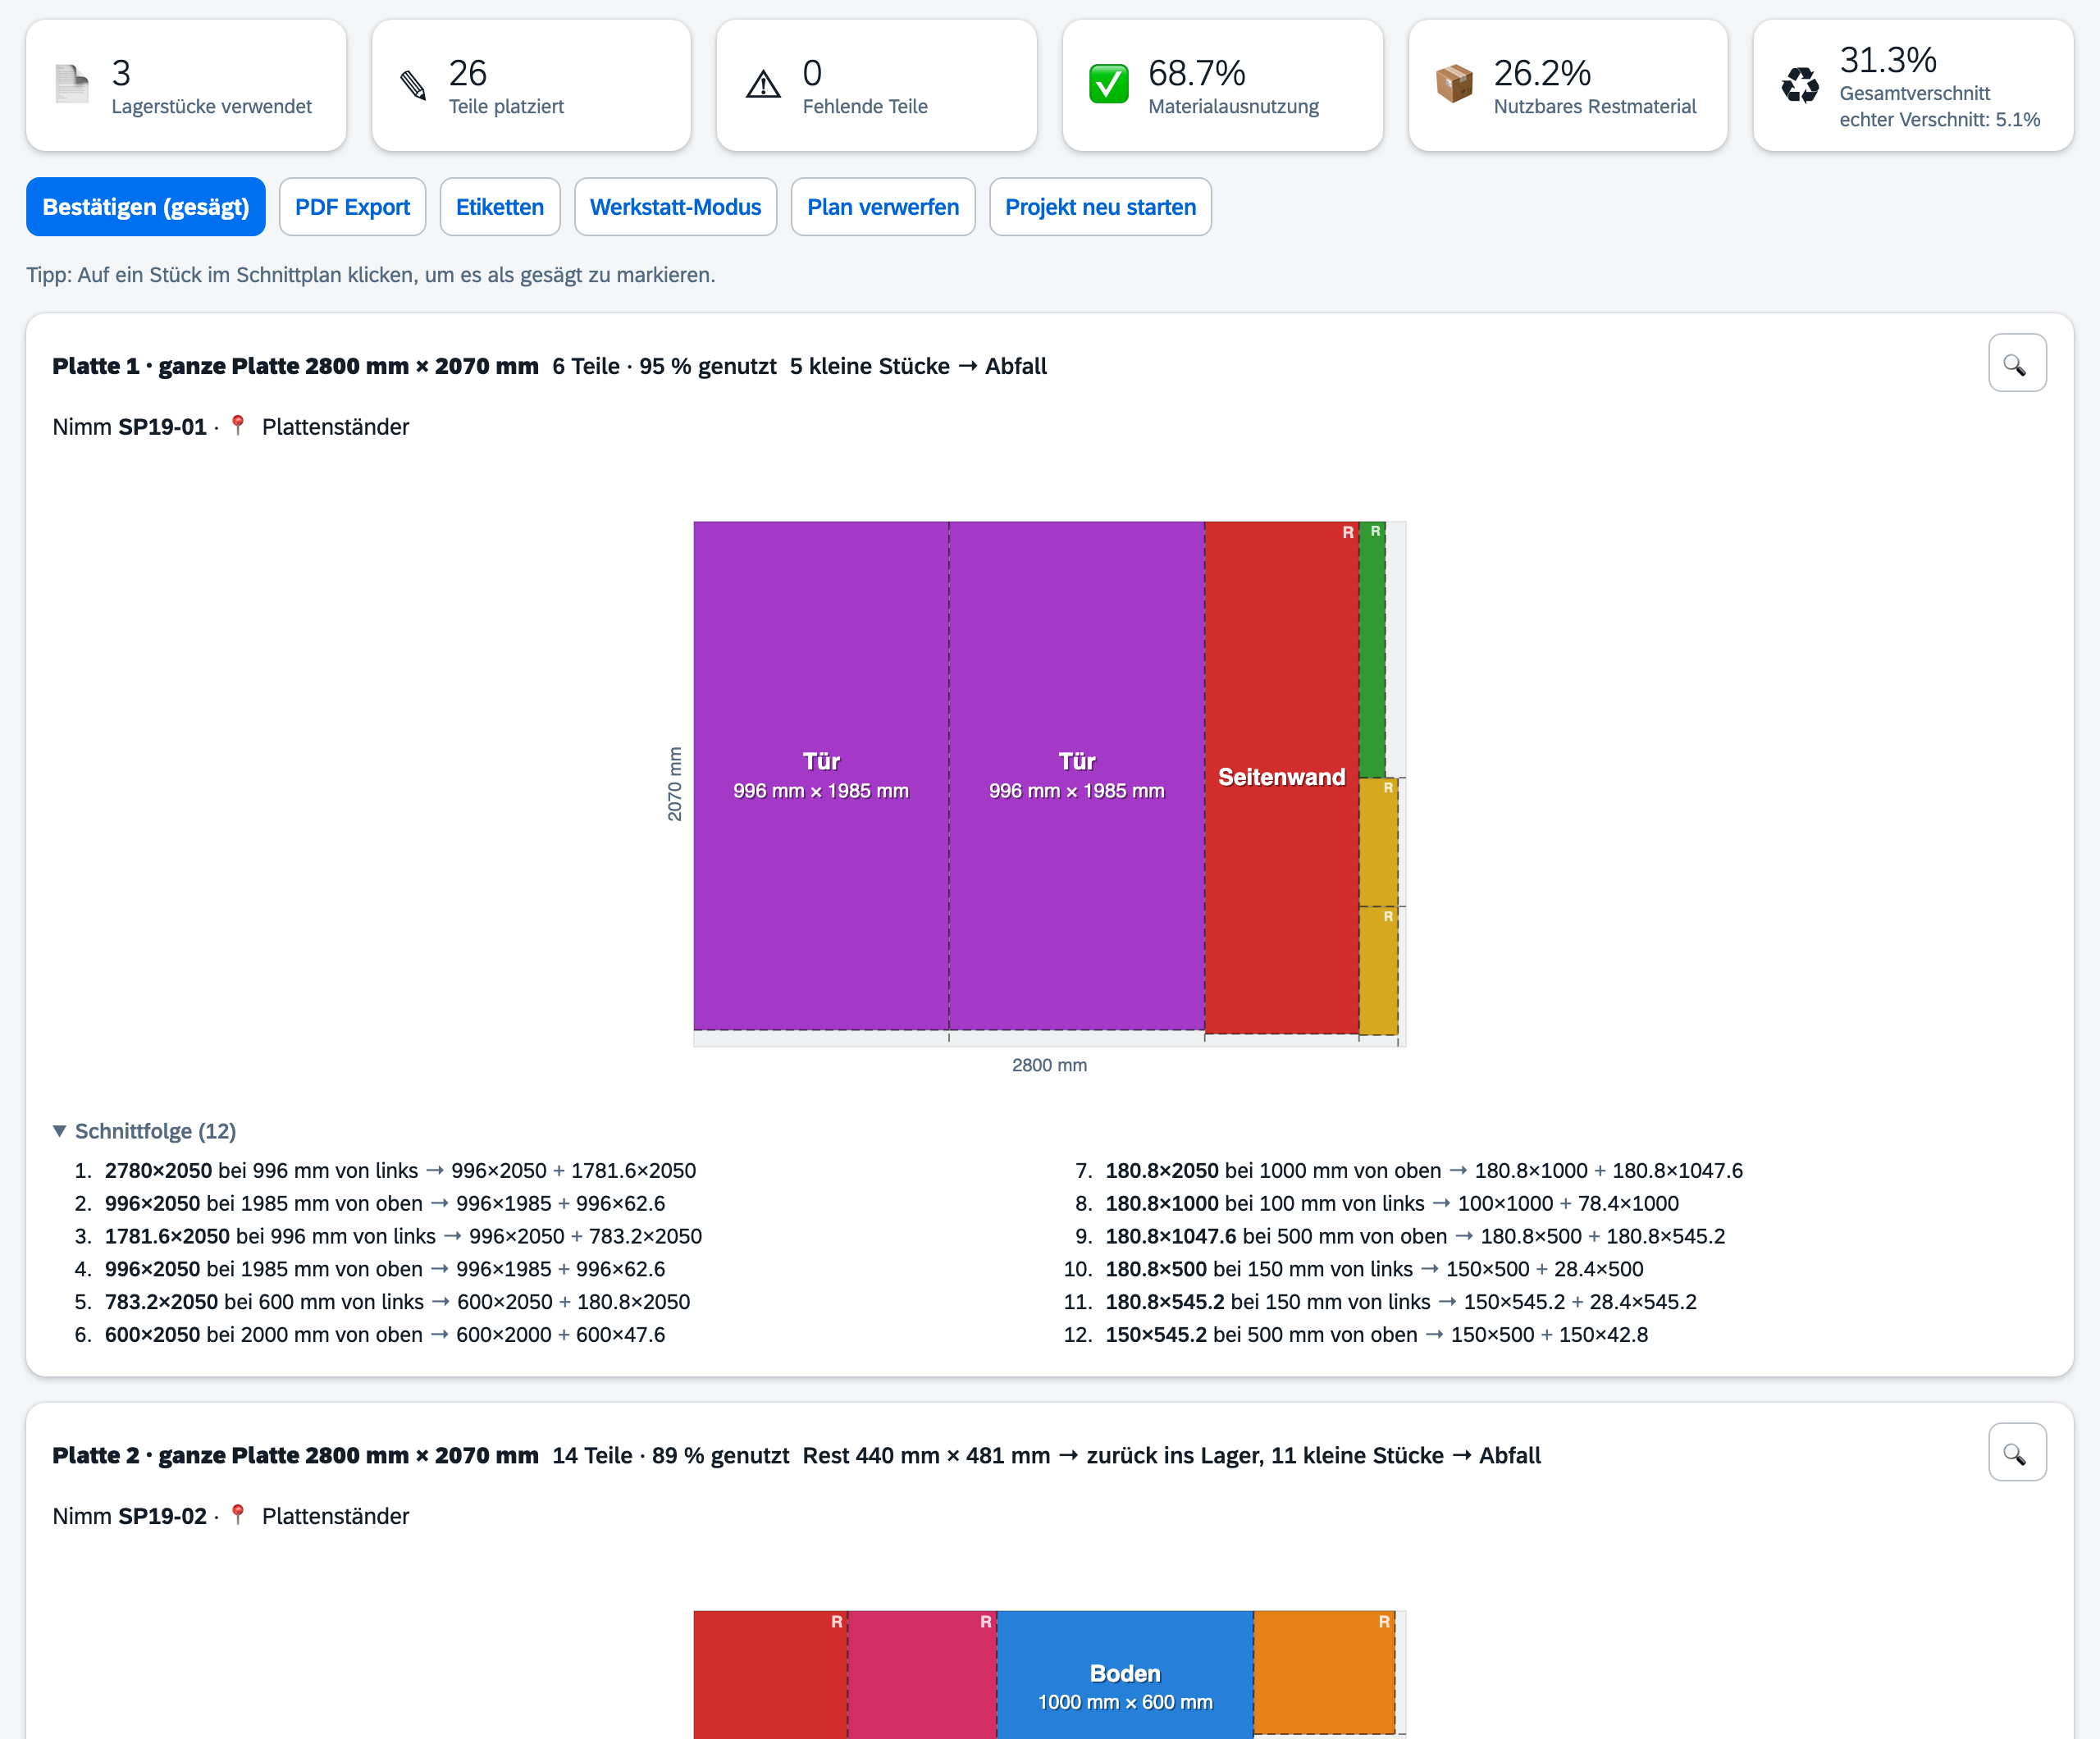Click the green checkmark Materialausnutzung icon
The width and height of the screenshot is (2100, 1739).
pos(1108,84)
